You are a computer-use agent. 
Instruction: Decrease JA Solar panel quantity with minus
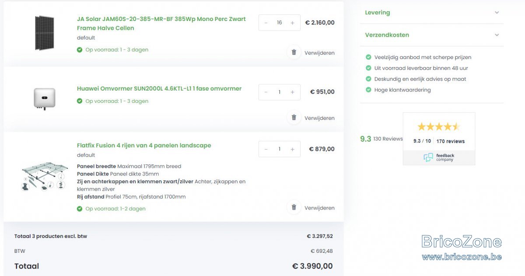click(266, 23)
